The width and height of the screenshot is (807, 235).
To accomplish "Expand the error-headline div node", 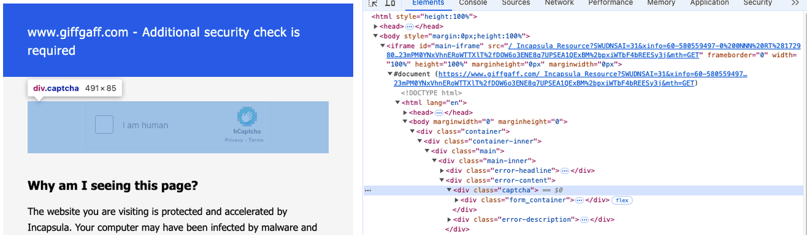I will click(x=442, y=170).
